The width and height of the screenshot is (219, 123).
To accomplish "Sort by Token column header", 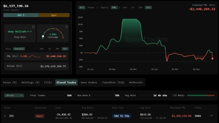I will [7, 108].
